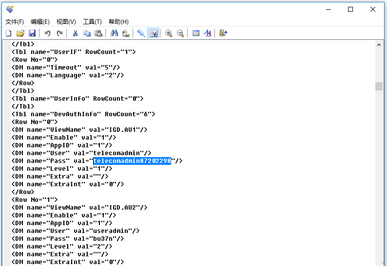
Task: Click the highlighted telecomadmin87202298 password text
Action: pos(132,161)
